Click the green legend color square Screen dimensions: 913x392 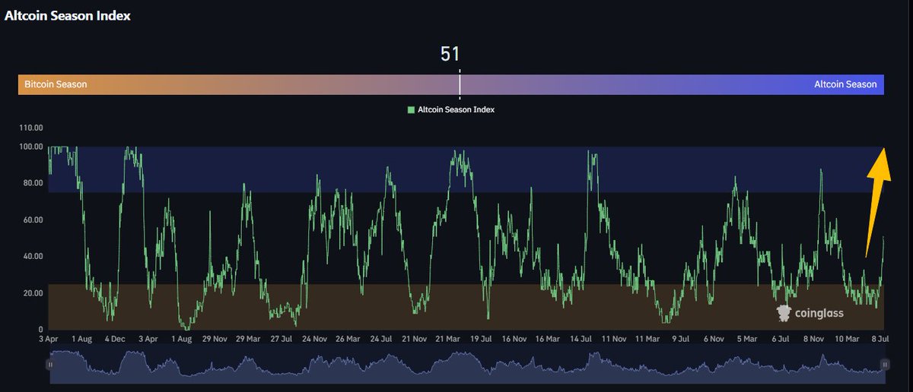[412, 110]
